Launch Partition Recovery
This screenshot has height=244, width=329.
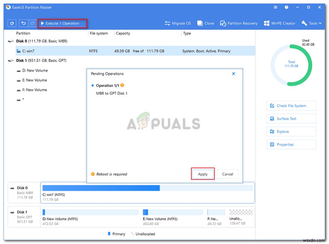239,23
